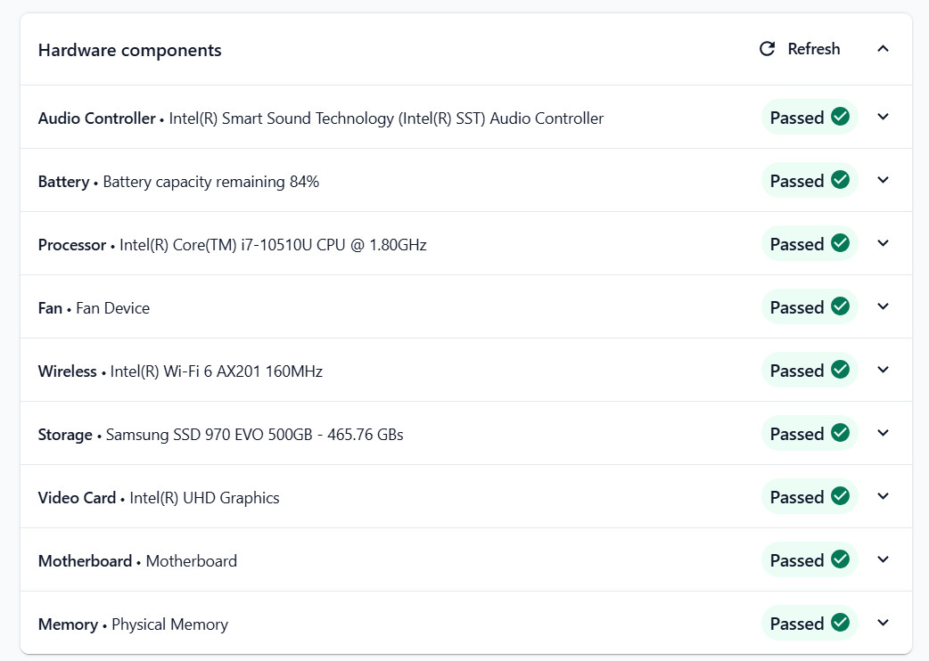Click the bold Video Card label
This screenshot has width=929, height=661.
[x=77, y=498]
